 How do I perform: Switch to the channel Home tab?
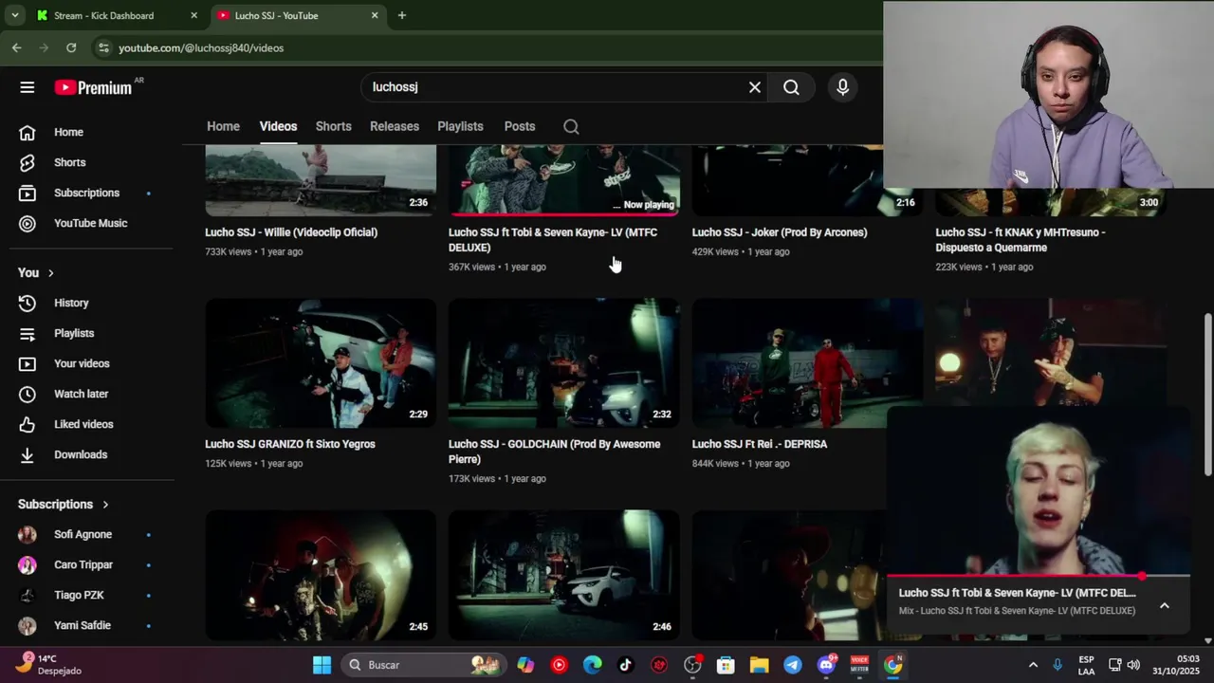[x=223, y=126]
